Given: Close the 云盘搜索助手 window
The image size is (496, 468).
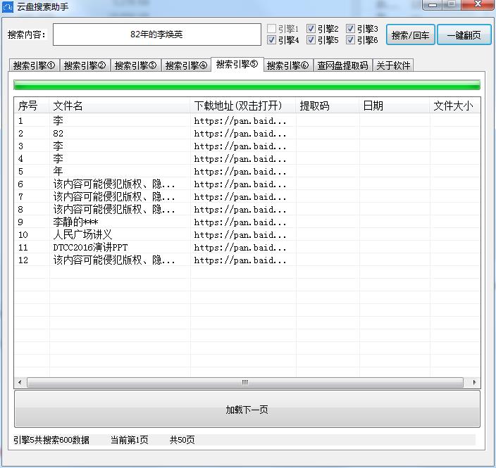Looking at the screenshot, I should coord(478,4).
